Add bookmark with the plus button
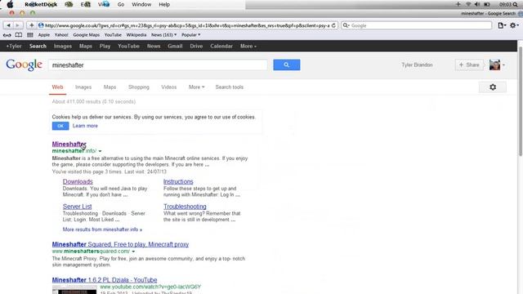 31,25
